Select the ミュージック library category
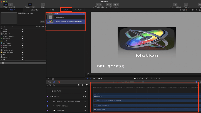The height and width of the screenshot is (113, 201). 12,57
